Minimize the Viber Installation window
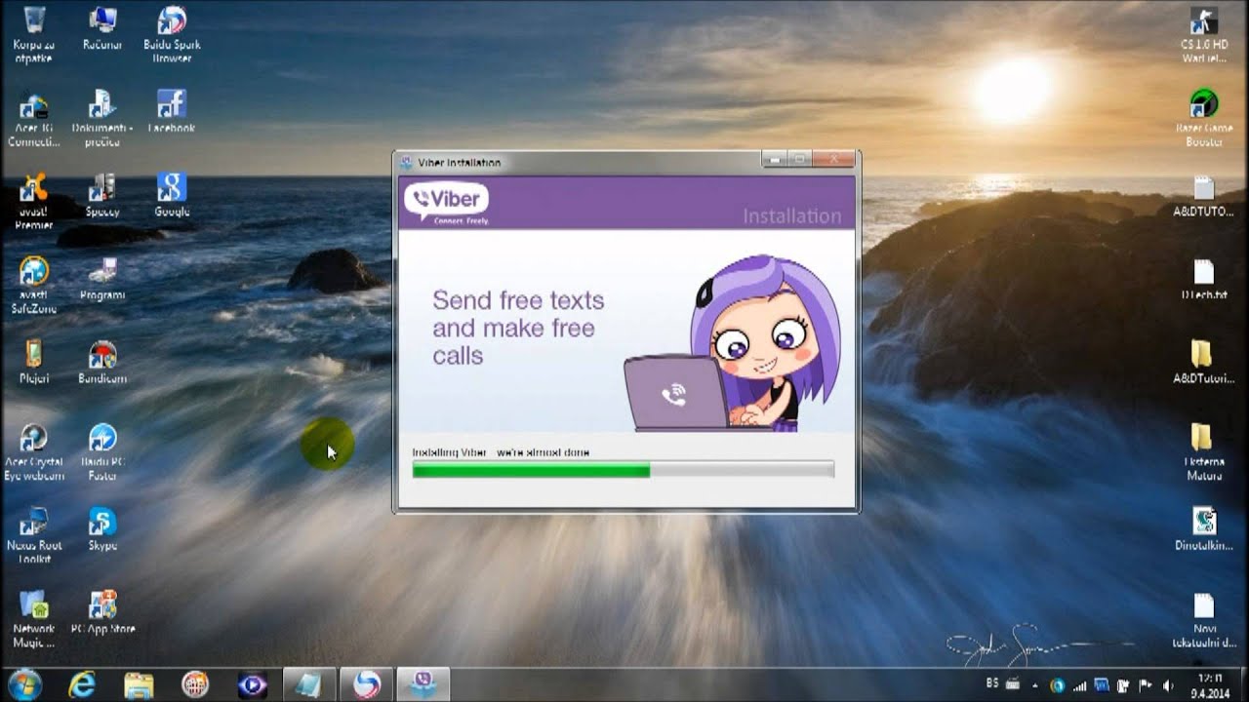The height and width of the screenshot is (702, 1249). [776, 158]
